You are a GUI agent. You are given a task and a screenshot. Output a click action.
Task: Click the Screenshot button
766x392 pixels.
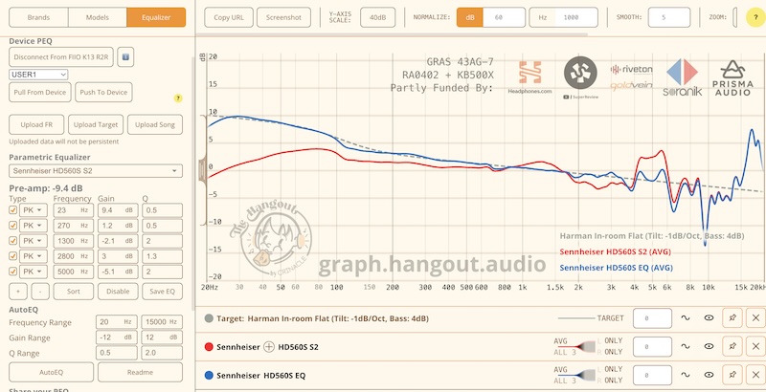point(283,17)
